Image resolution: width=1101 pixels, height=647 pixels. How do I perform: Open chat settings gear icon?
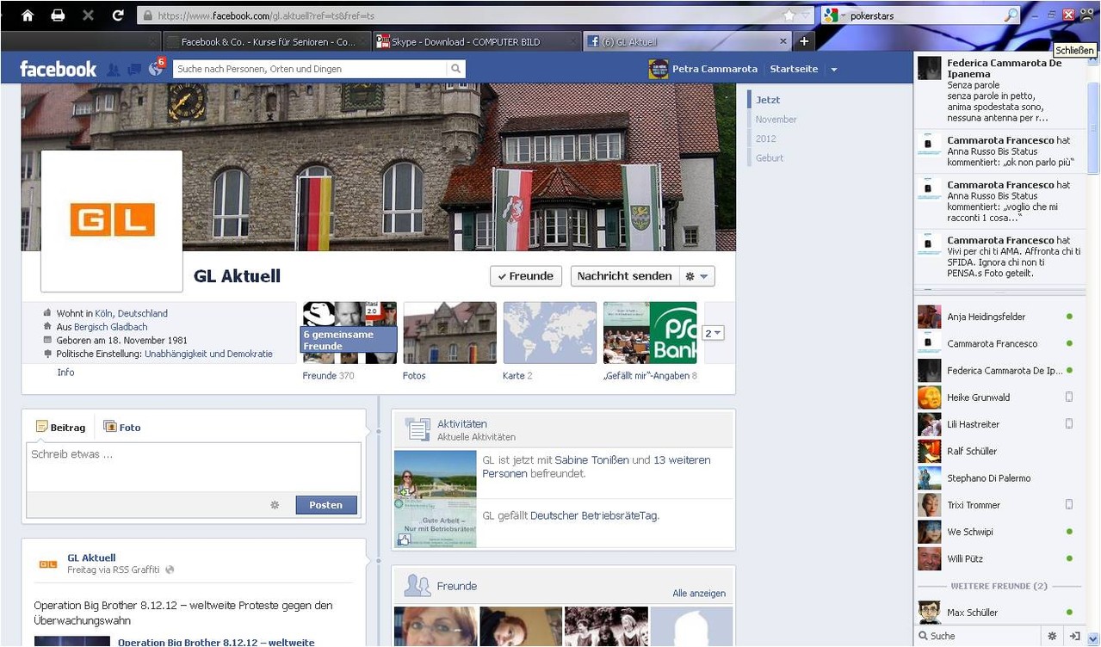click(x=1052, y=636)
